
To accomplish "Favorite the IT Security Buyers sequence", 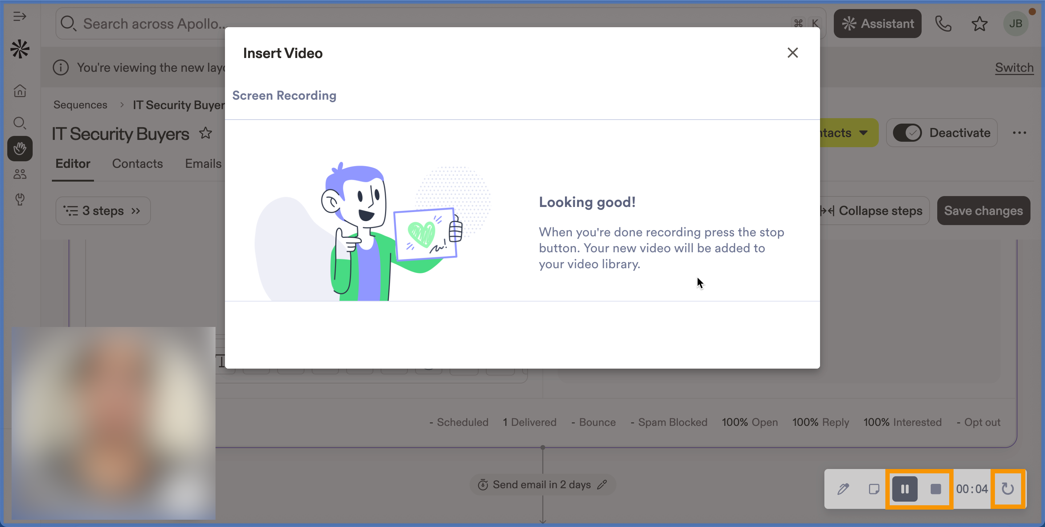I will tap(205, 133).
